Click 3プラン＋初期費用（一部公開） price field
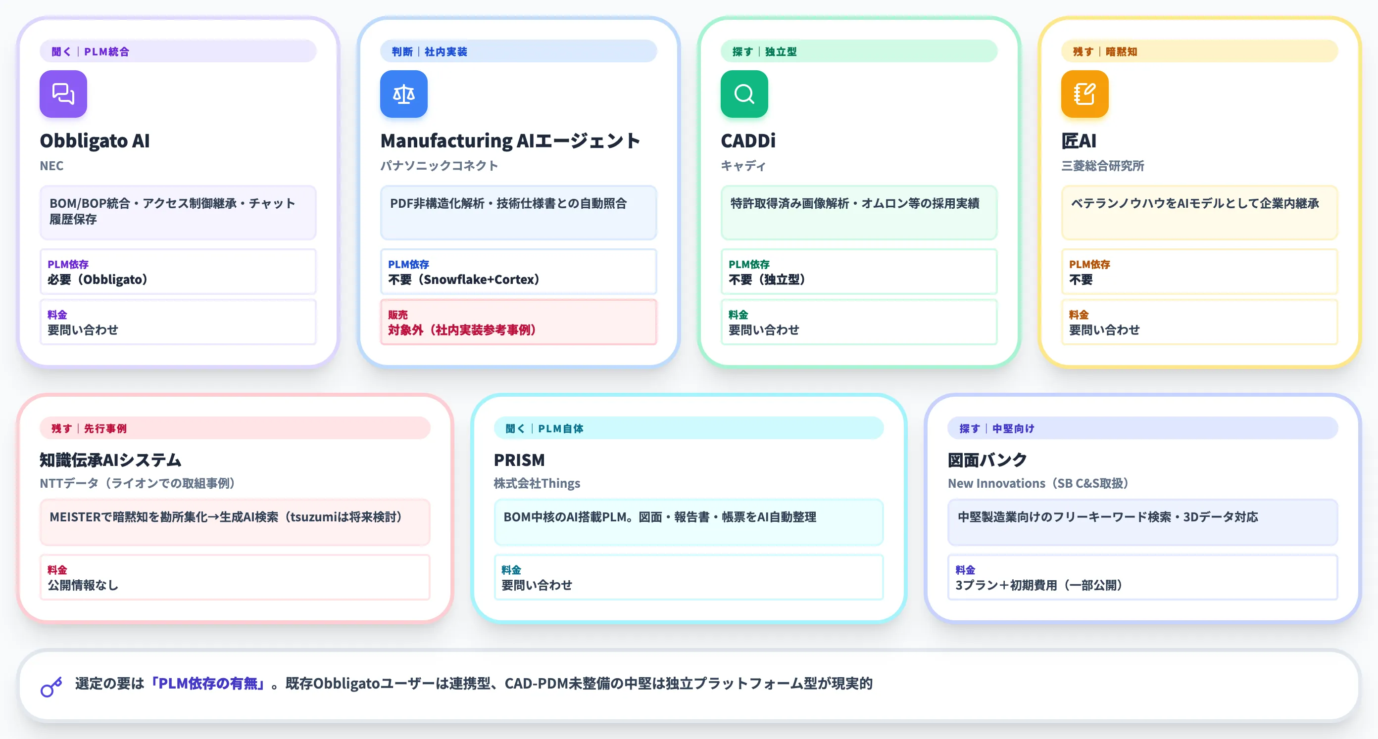 [x=1142, y=577]
